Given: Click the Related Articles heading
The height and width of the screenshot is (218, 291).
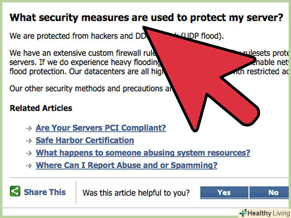Looking at the screenshot, I should pos(41,108).
